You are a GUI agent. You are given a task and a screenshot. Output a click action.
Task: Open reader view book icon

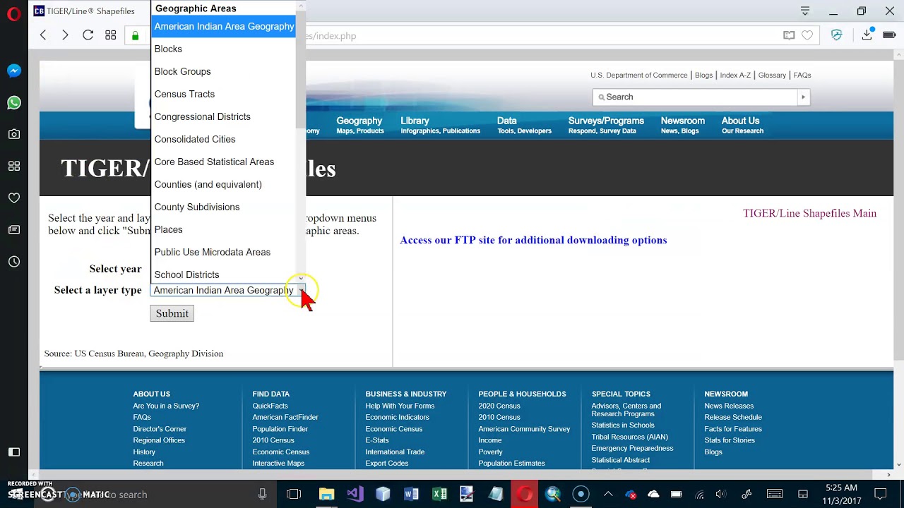789,35
